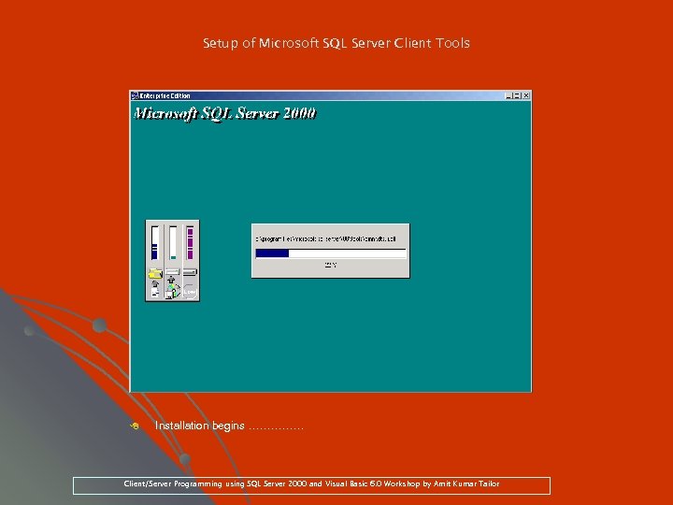Screen dimensions: 673x505
Task: Click the percentage text under progress bar
Action: point(331,266)
